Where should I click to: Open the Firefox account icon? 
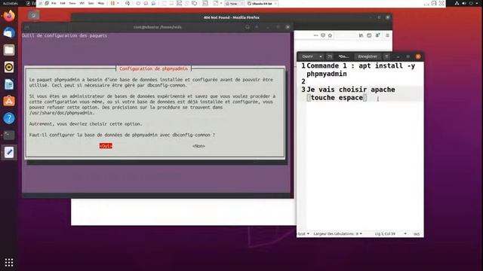click(x=377, y=35)
